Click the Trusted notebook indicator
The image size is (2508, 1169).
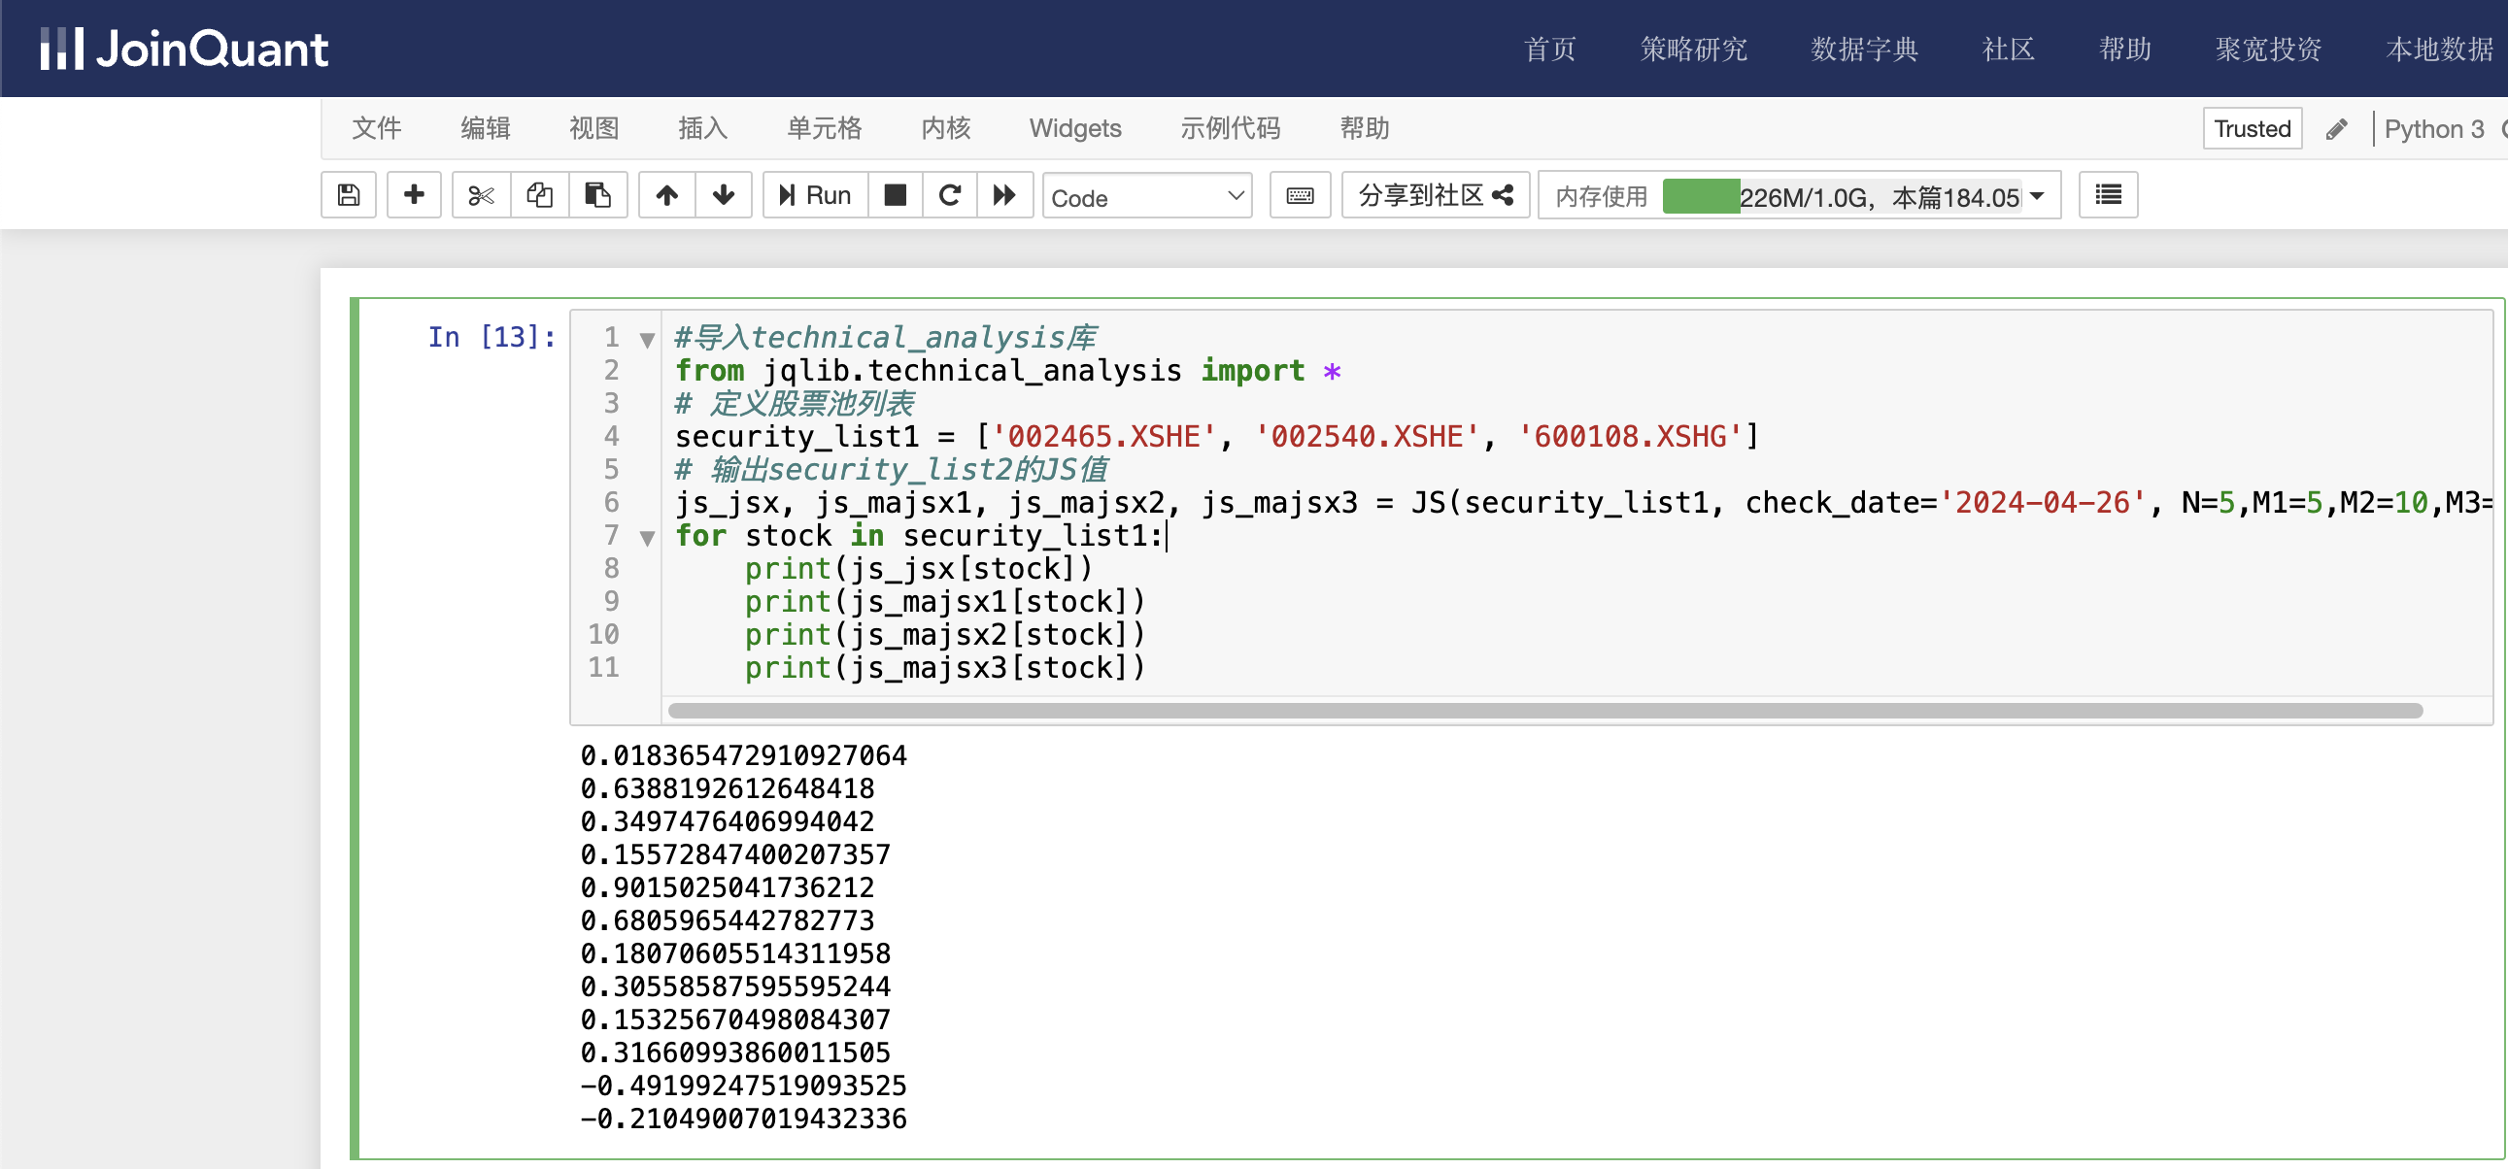click(x=2252, y=128)
